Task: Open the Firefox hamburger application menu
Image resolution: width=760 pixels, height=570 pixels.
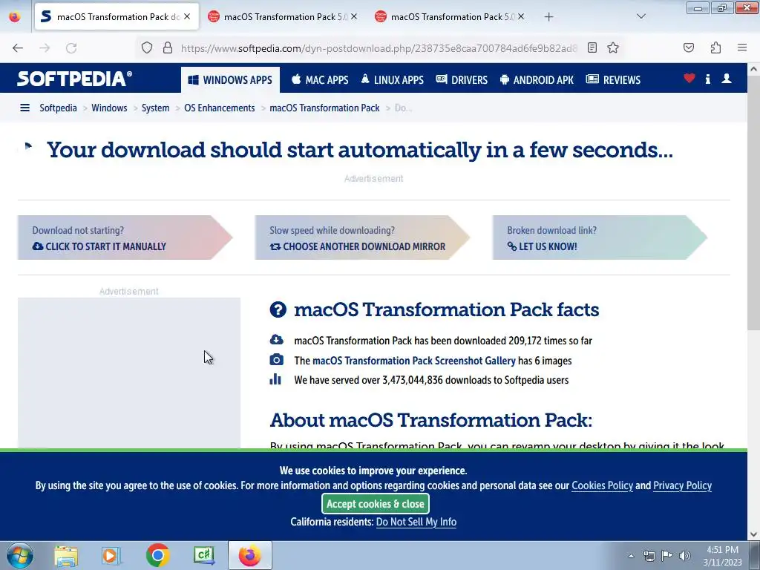Action: point(742,47)
